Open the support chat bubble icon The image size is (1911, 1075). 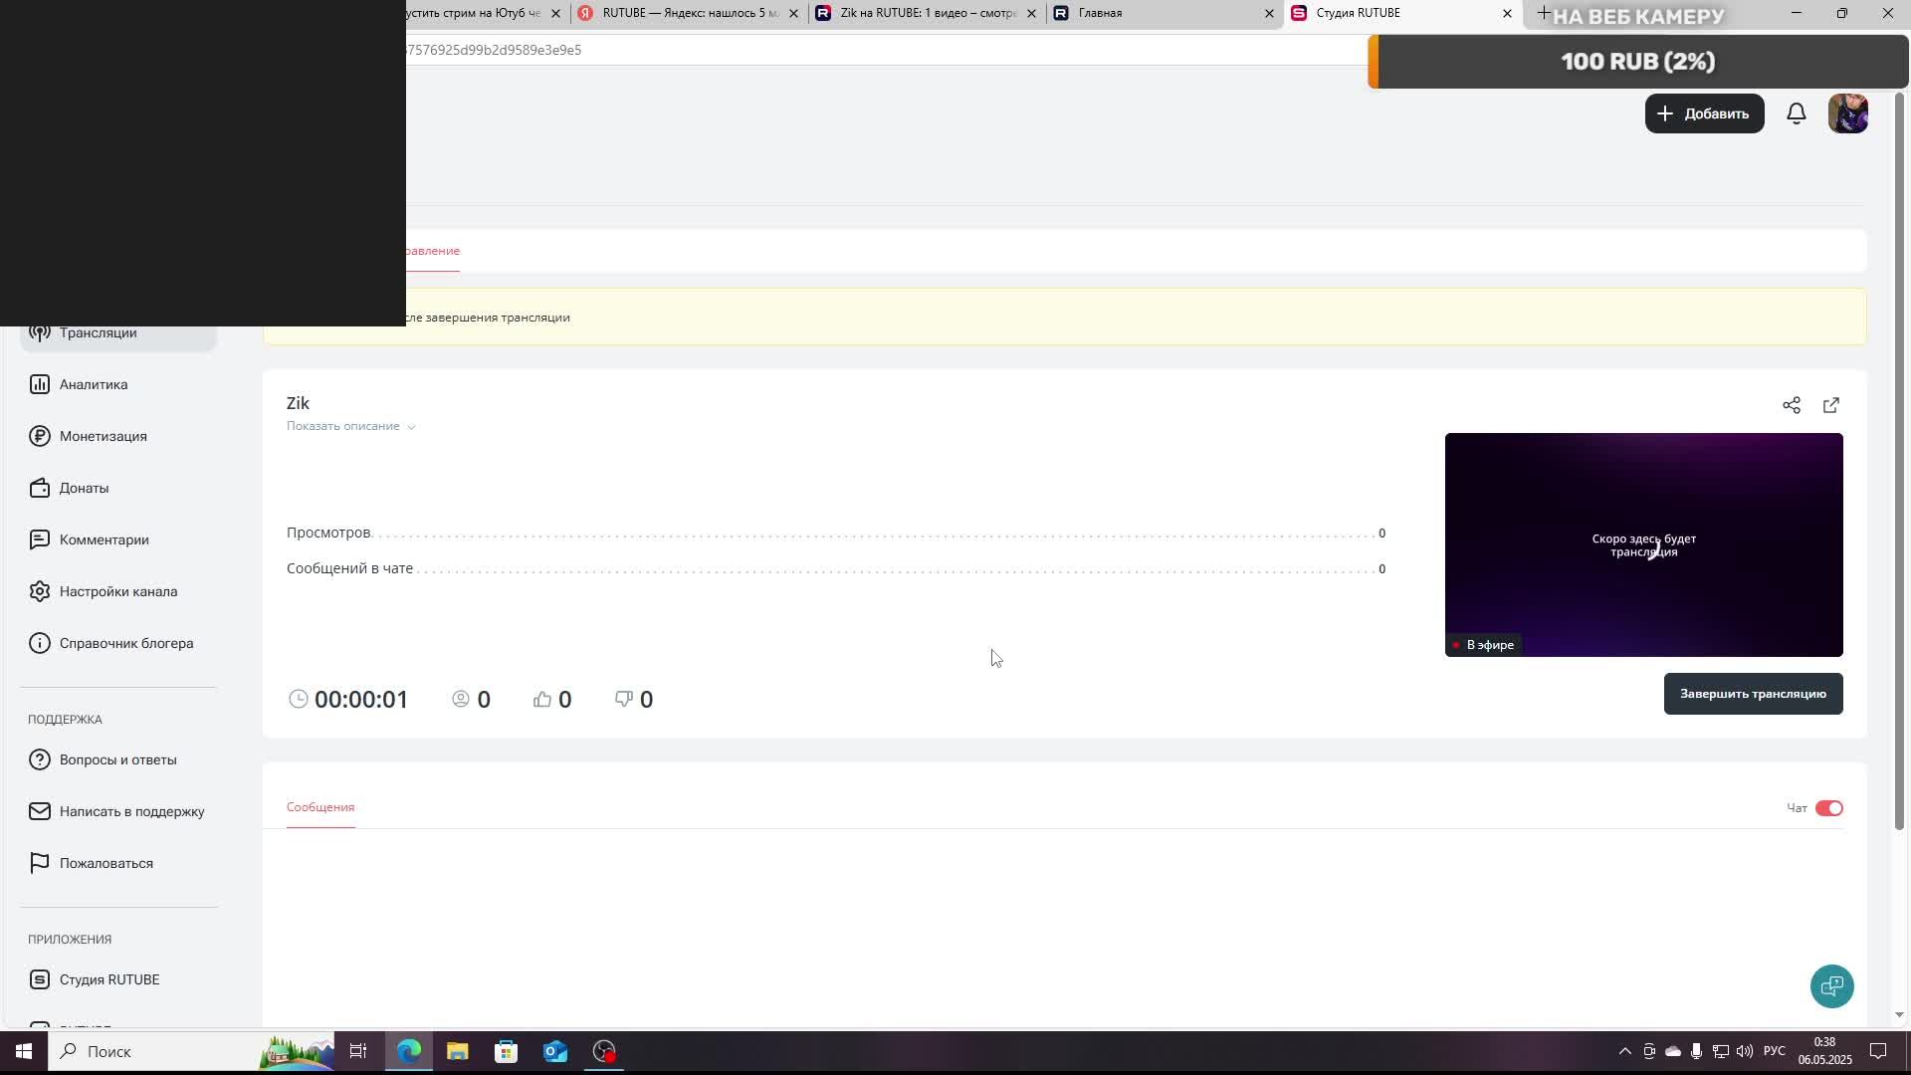[1830, 985]
